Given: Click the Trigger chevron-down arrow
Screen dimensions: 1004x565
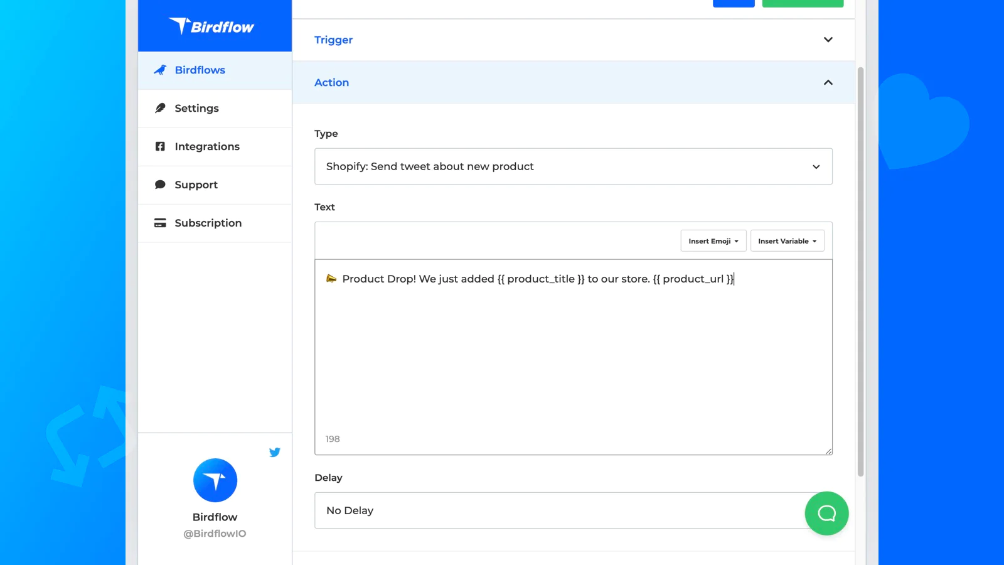Looking at the screenshot, I should tap(828, 40).
